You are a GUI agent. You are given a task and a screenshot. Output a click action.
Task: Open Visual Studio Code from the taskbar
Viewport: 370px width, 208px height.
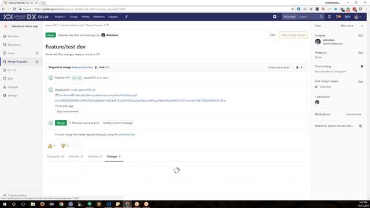point(108,204)
